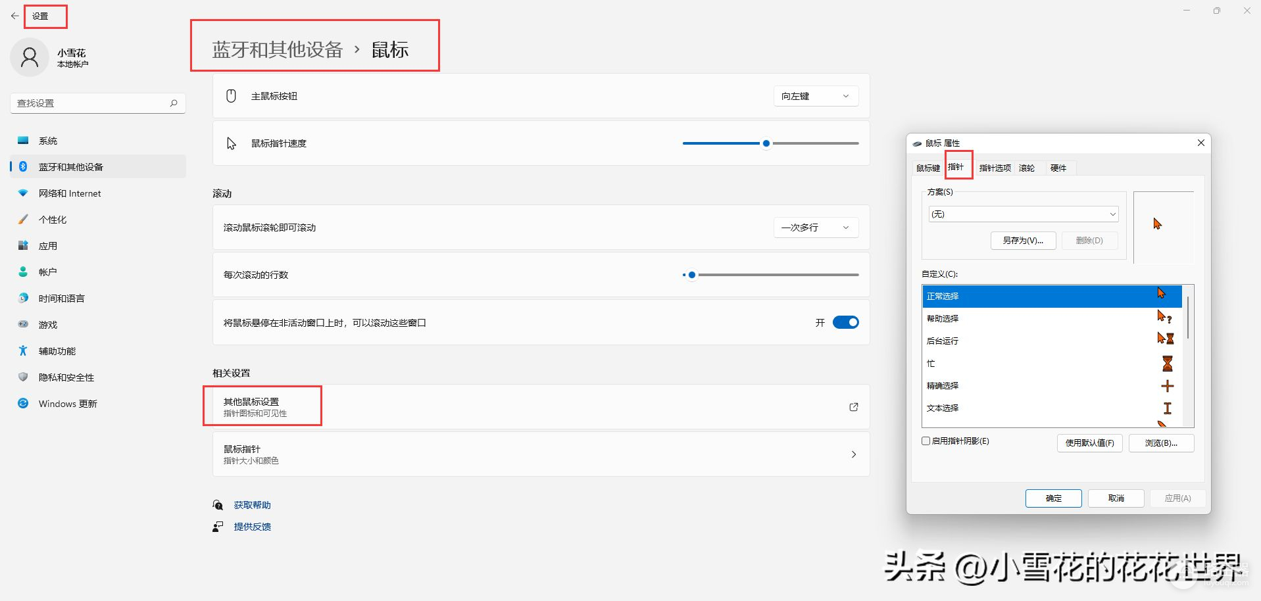
Task: Open 应用 in the sidebar
Action: tap(98, 246)
